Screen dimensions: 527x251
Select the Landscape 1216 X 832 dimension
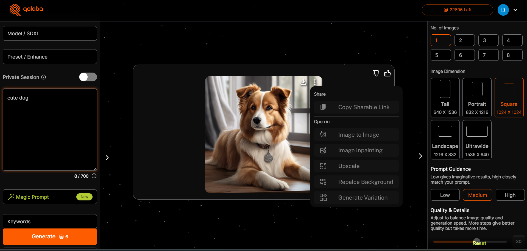(x=445, y=140)
